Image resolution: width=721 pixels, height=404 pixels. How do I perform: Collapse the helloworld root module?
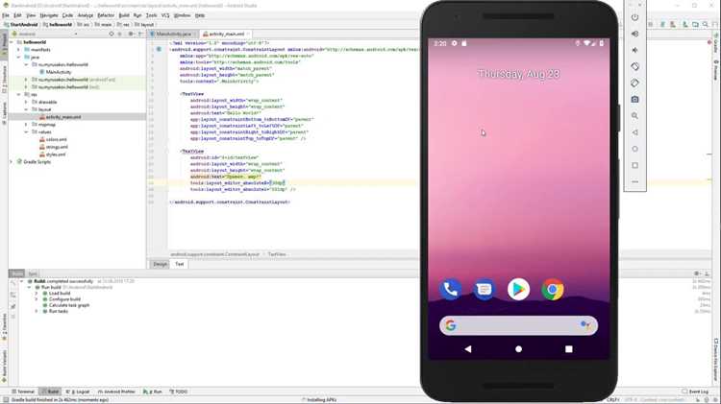pos(12,42)
